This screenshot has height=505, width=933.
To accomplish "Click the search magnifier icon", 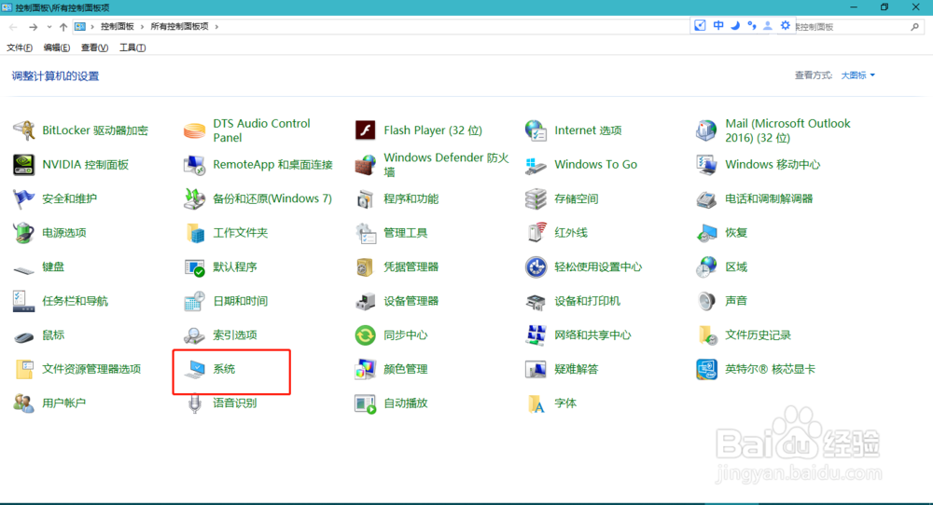I will pyautogui.click(x=915, y=27).
